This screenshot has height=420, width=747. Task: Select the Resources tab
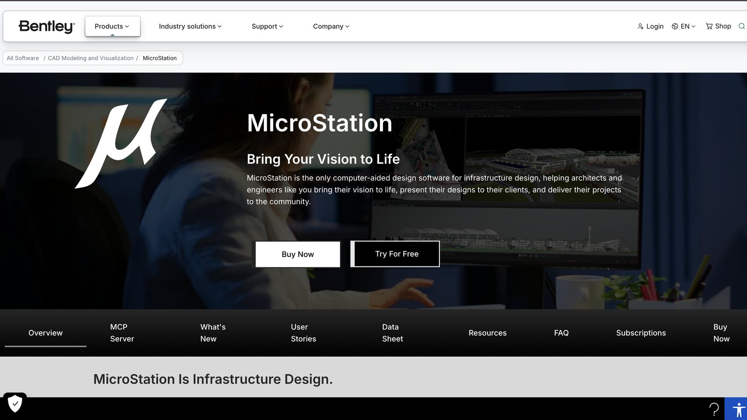(x=487, y=333)
